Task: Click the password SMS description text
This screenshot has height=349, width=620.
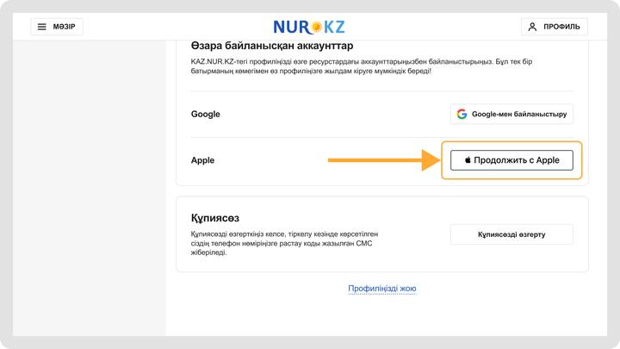Action: [x=284, y=243]
